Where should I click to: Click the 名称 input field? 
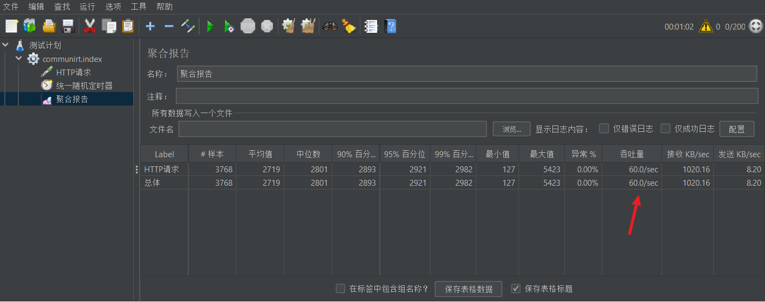[467, 74]
